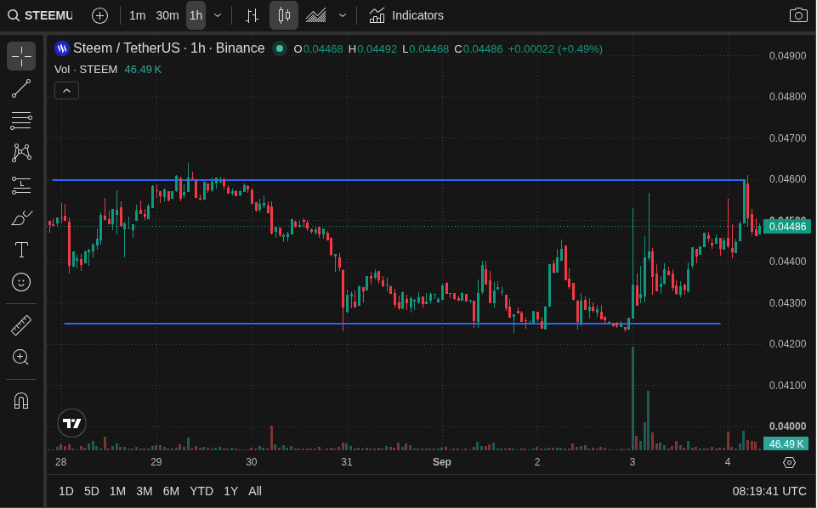Toggle the magnet snap mode
The width and height of the screenshot is (817, 508).
point(21,401)
